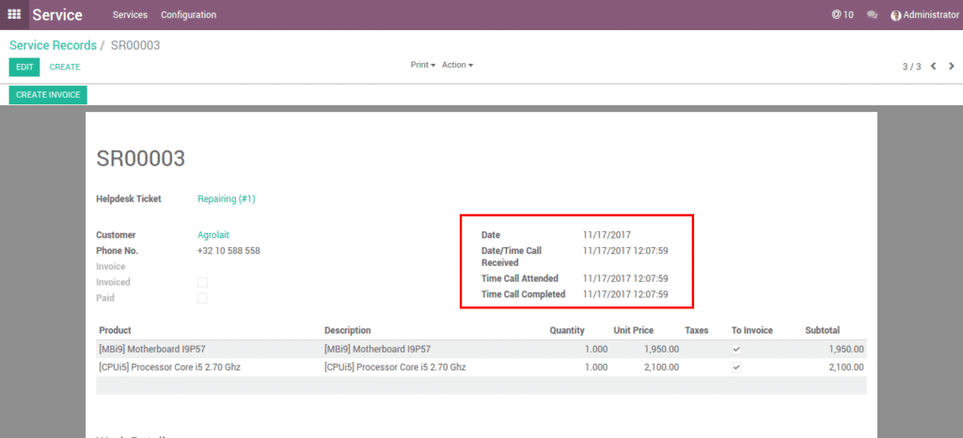
Task: Expand the Print dropdown
Action: coord(423,65)
